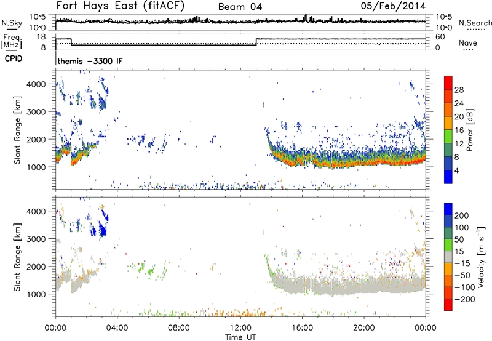492x341 pixels.
Task: Click the date '05/Feb/2014'
Action: pos(393,6)
